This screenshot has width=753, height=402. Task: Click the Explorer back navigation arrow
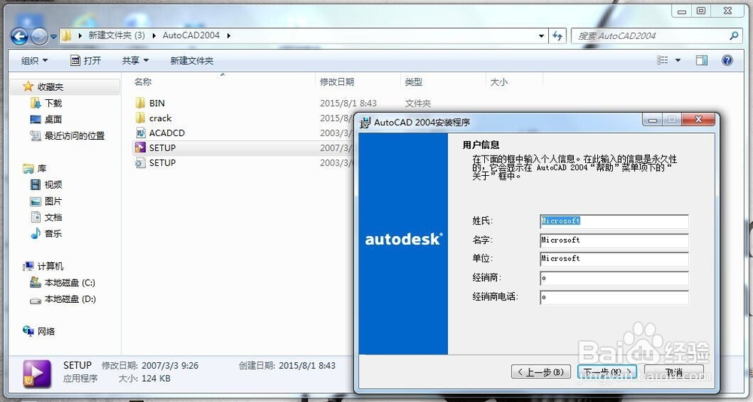(20, 36)
